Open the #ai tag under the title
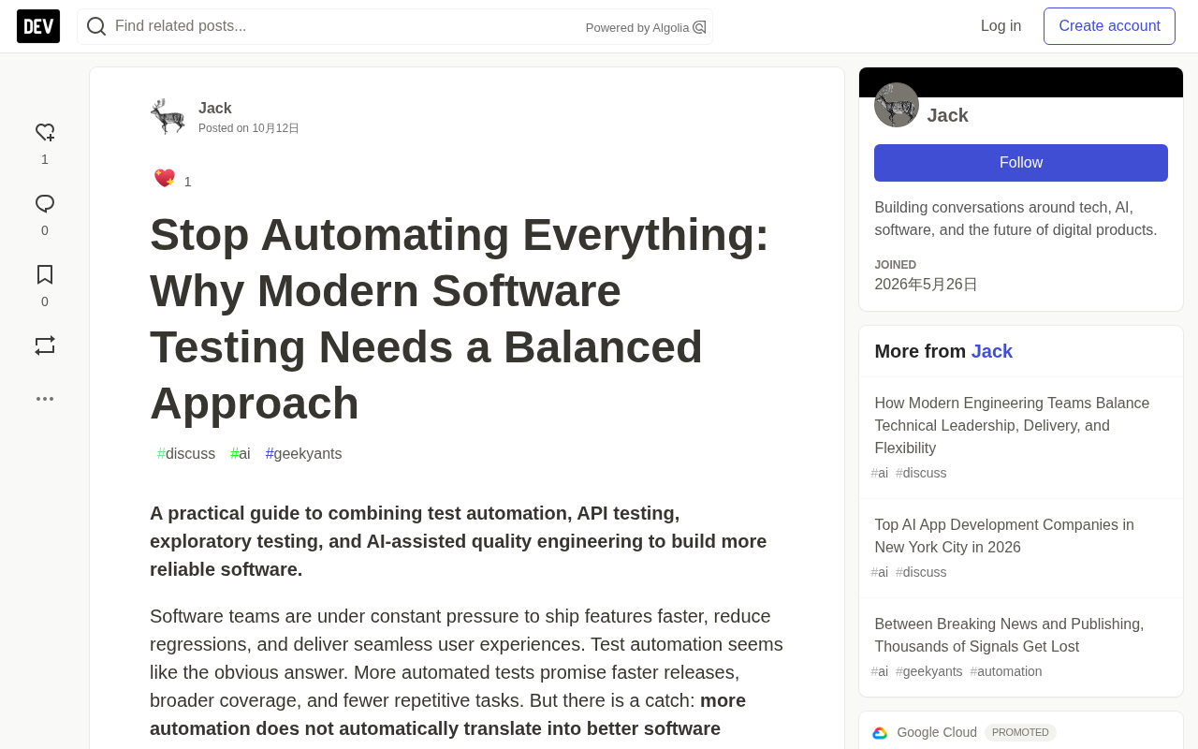The image size is (1198, 749). (x=241, y=454)
